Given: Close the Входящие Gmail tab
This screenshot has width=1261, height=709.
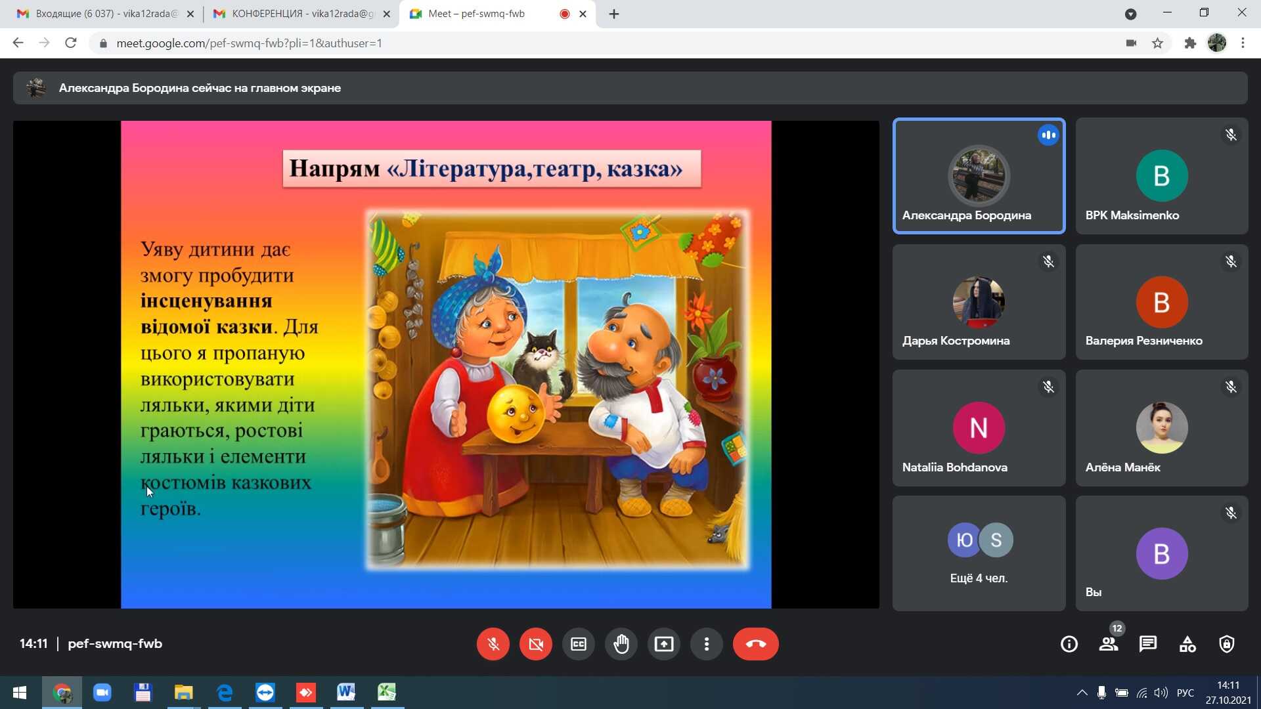Looking at the screenshot, I should (190, 14).
